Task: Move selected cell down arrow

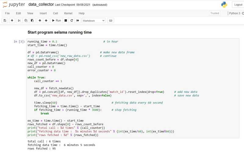Action: click(x=46, y=20)
